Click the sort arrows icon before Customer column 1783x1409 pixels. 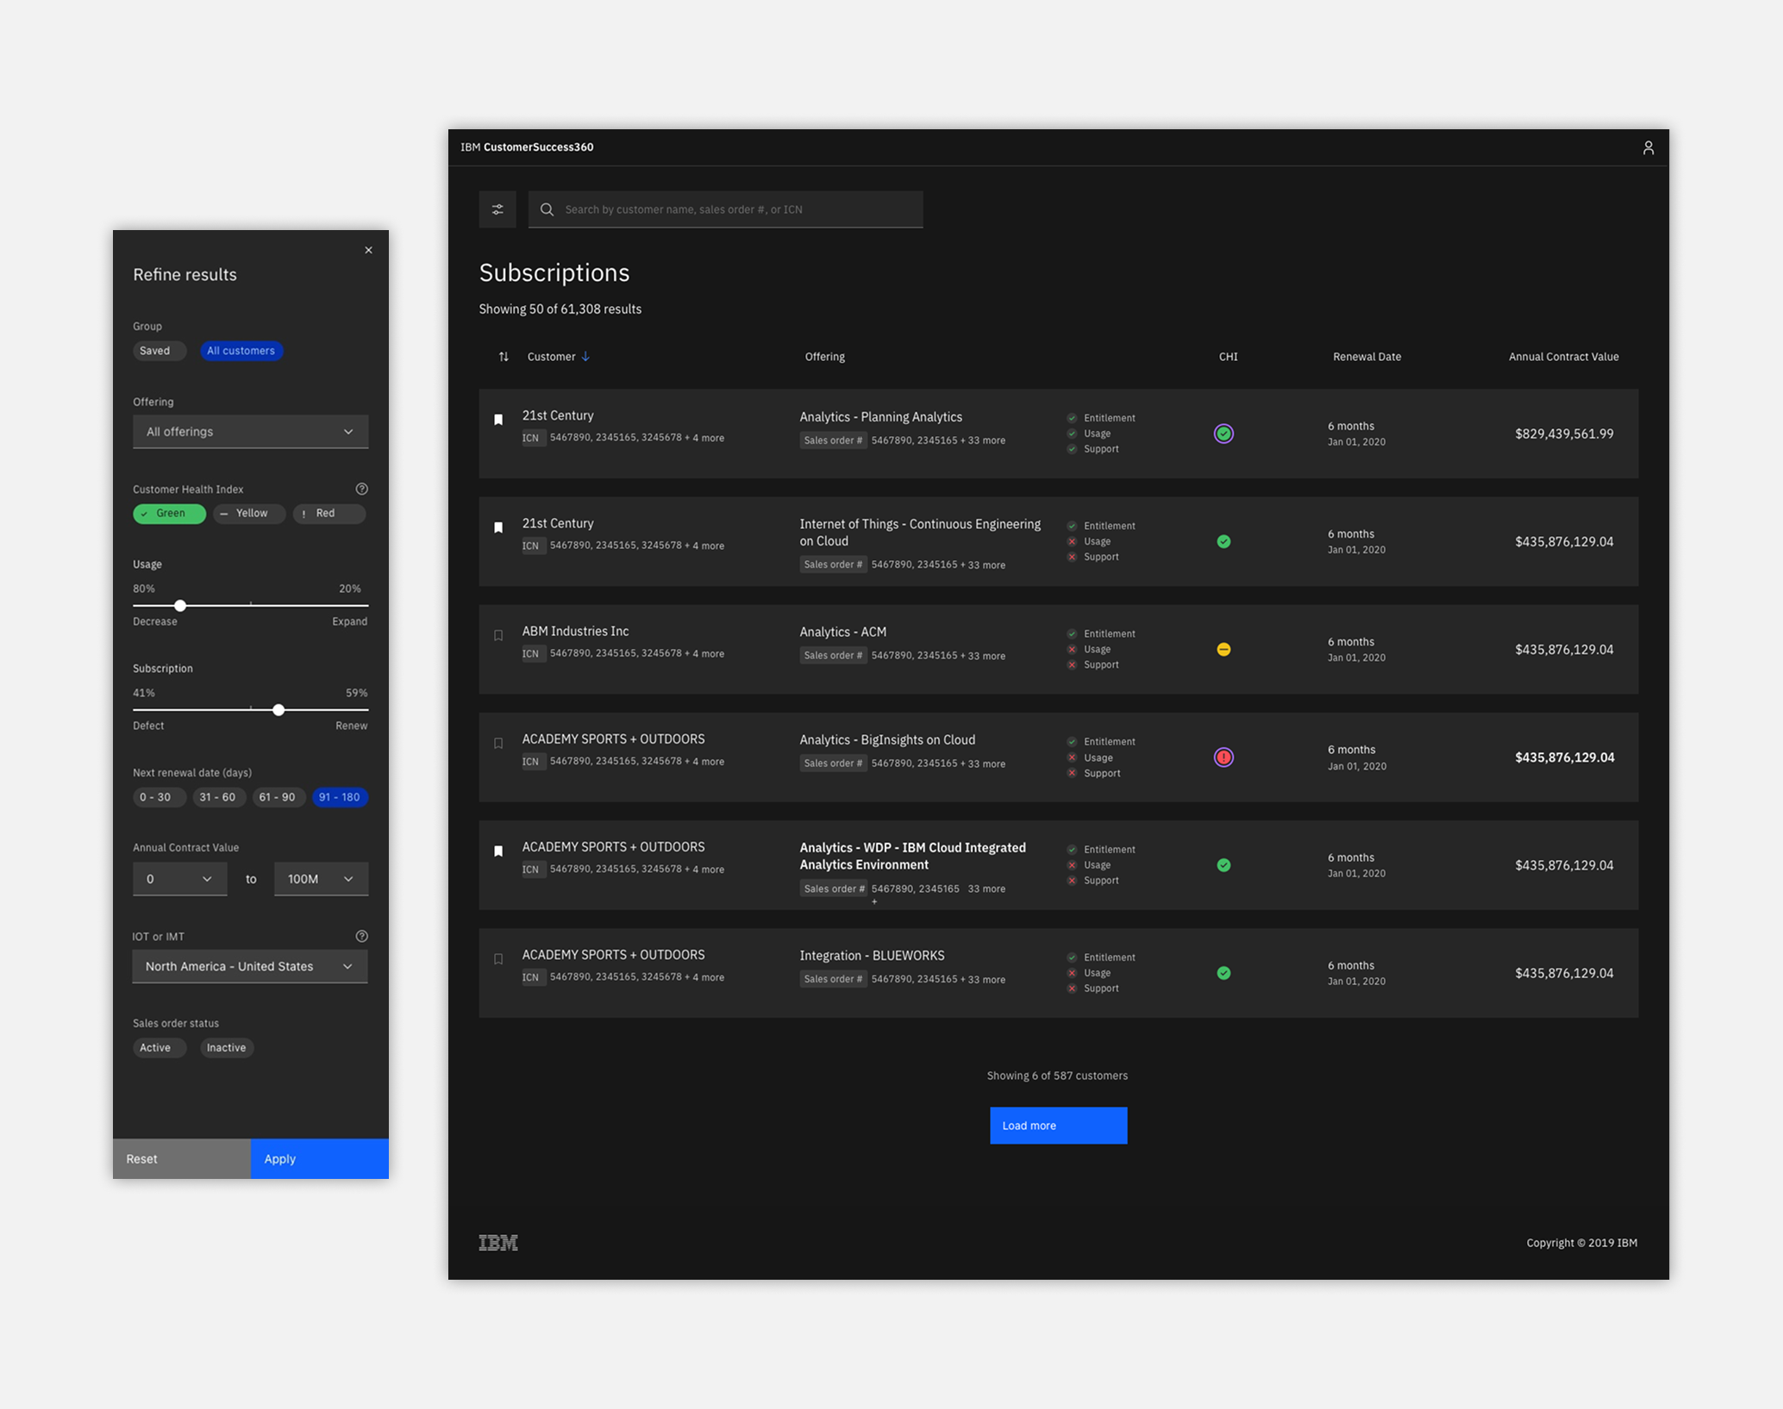pyautogui.click(x=504, y=357)
